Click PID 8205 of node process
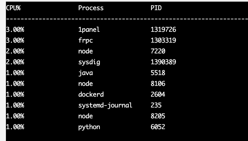 point(158,116)
